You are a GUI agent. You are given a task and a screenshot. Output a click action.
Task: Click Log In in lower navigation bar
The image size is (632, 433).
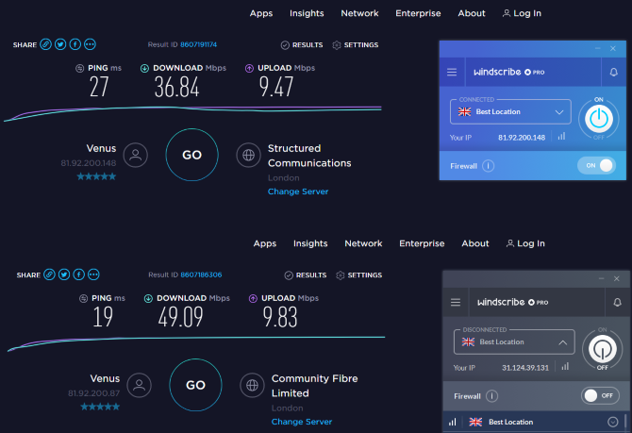[x=525, y=243]
